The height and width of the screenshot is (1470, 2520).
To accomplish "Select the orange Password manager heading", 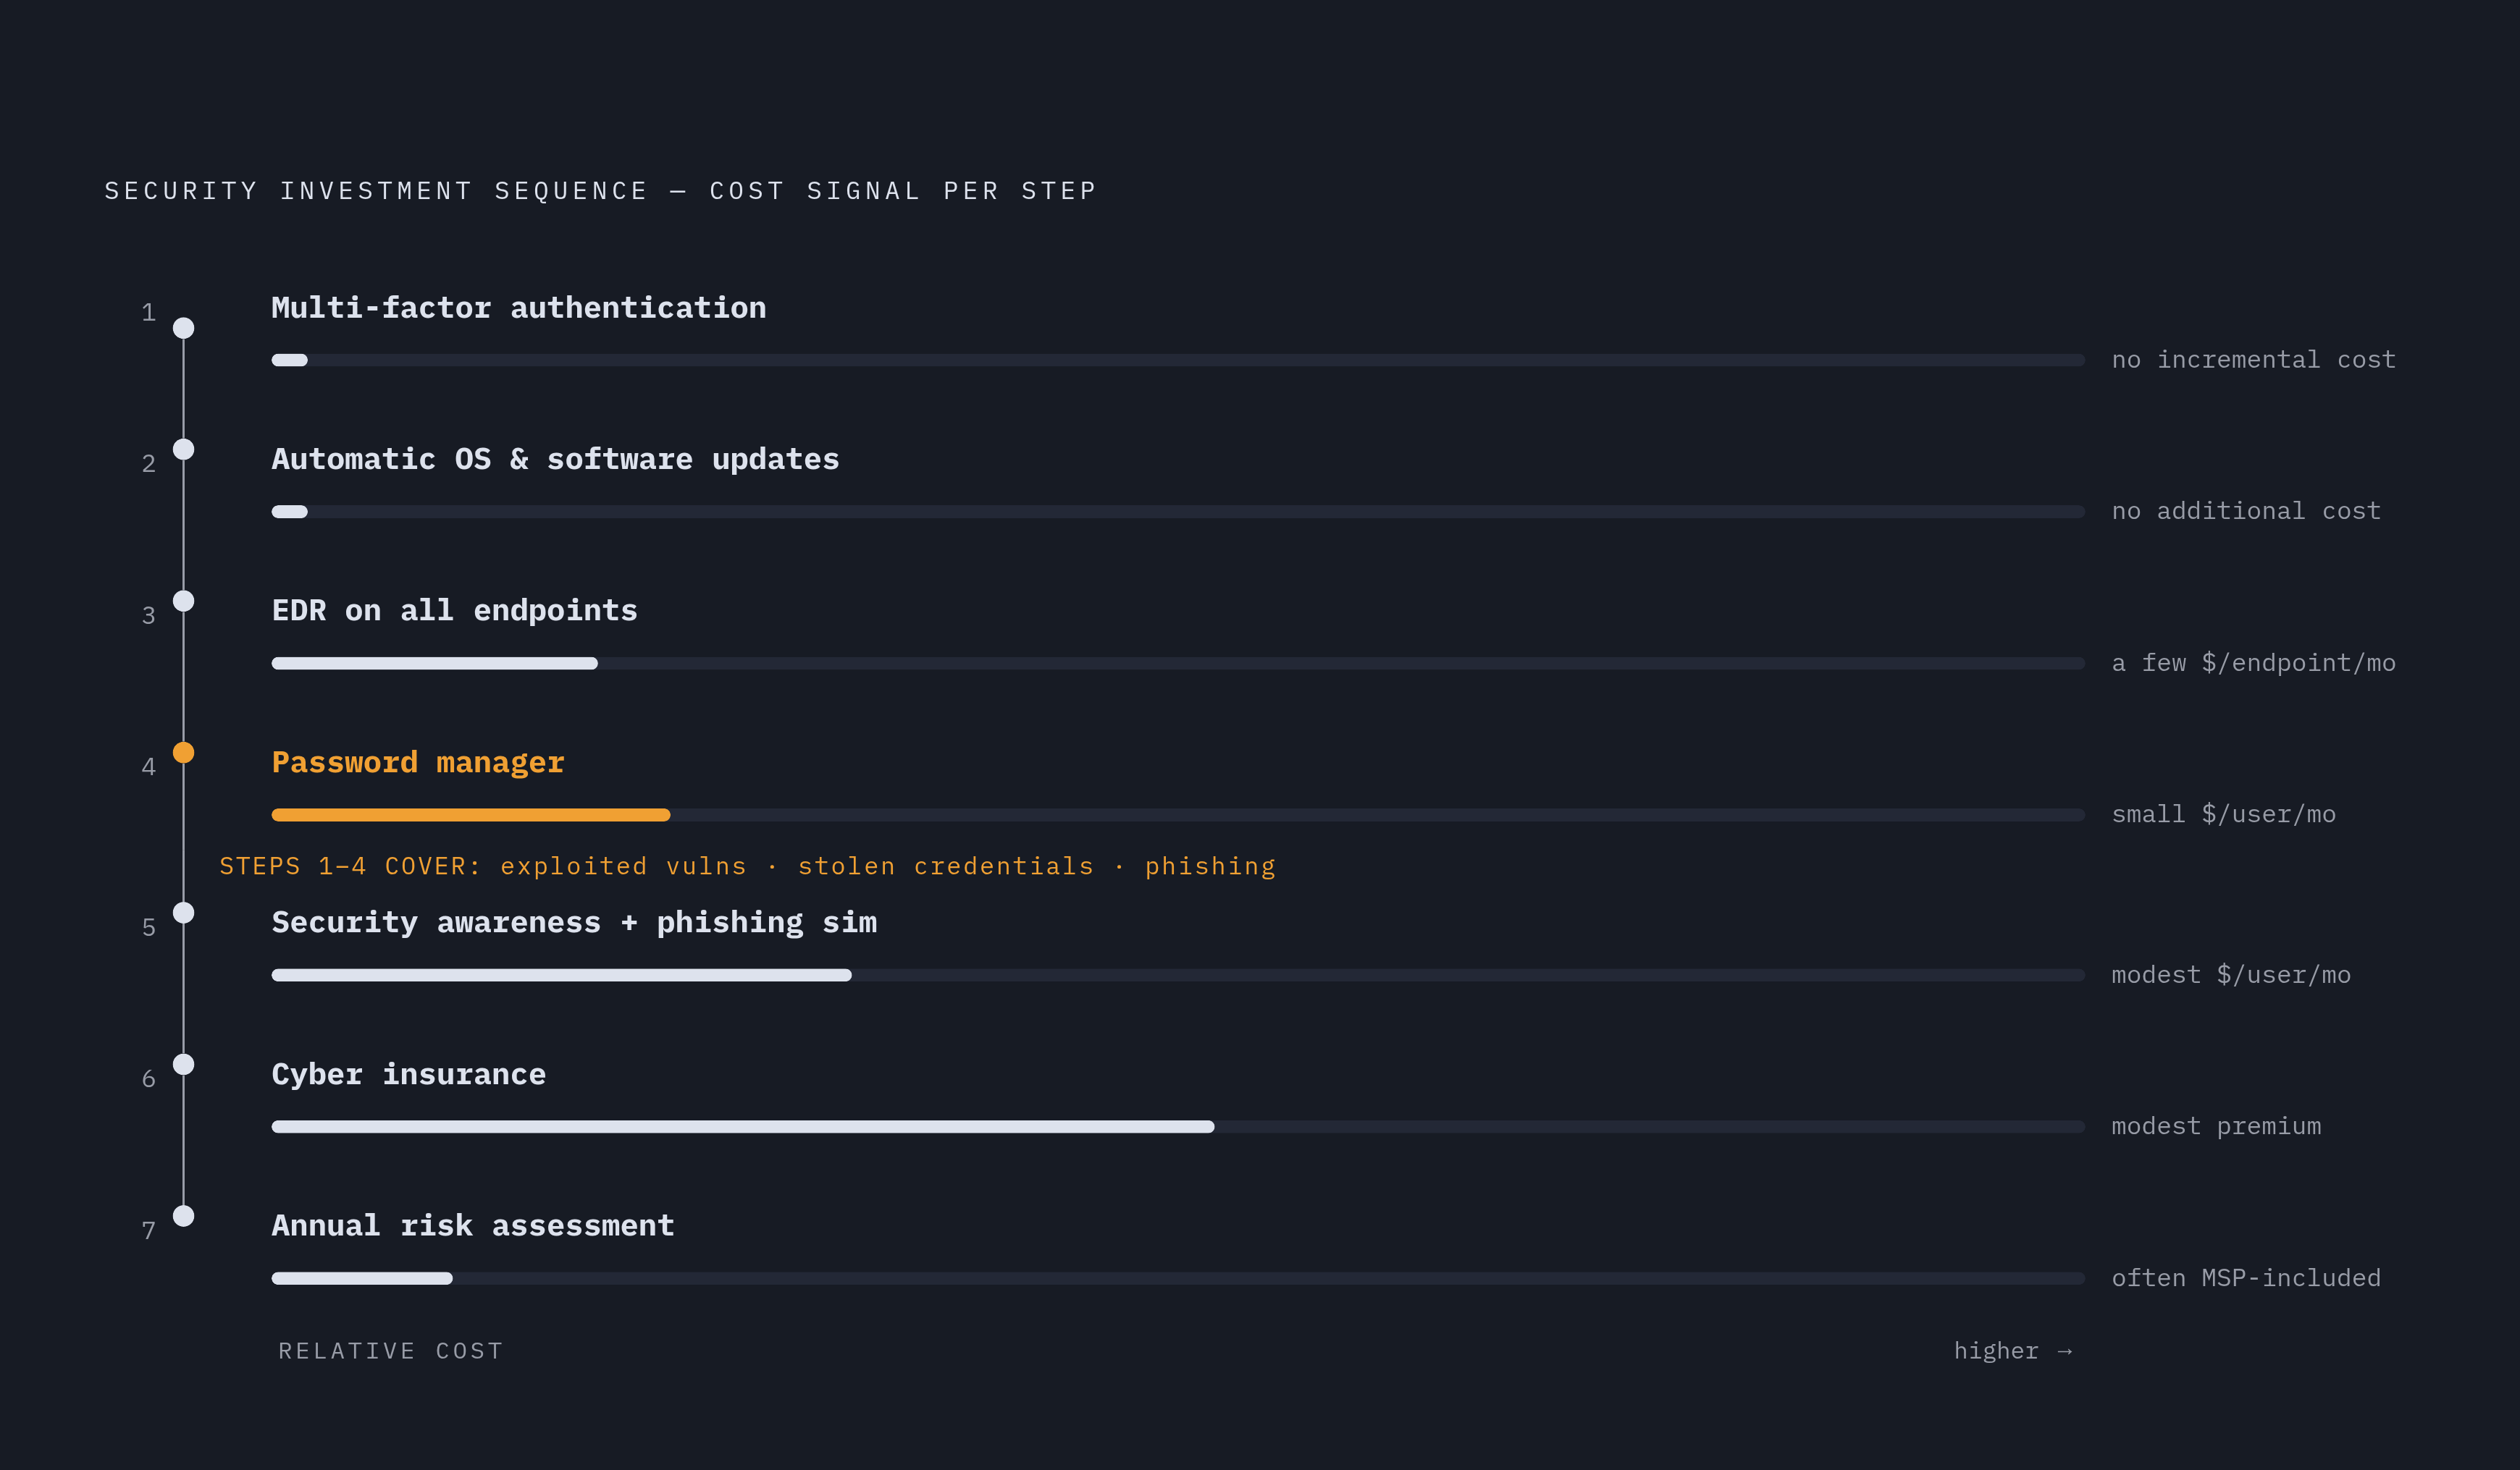I will (418, 762).
